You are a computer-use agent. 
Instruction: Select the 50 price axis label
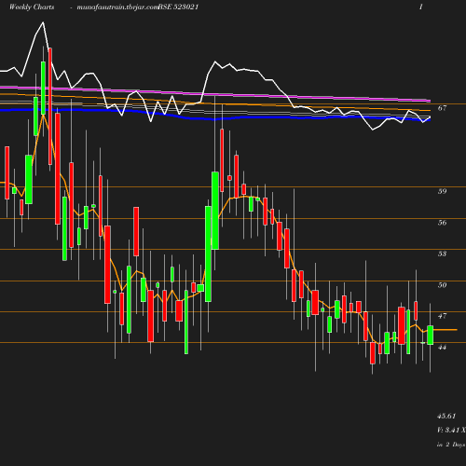(x=442, y=285)
